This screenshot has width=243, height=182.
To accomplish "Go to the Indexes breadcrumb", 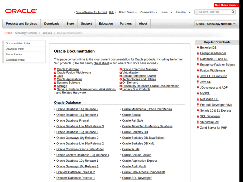I will pyautogui.click(x=47, y=33).
